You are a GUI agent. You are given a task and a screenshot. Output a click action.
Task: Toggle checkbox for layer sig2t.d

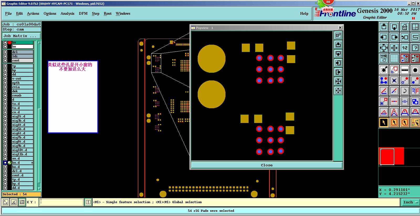[5, 116]
